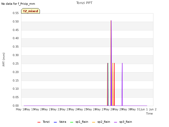The height and width of the screenshot is (127, 169).
Task: Click the blue Vaira legend color marker
Action: tap(55, 122)
